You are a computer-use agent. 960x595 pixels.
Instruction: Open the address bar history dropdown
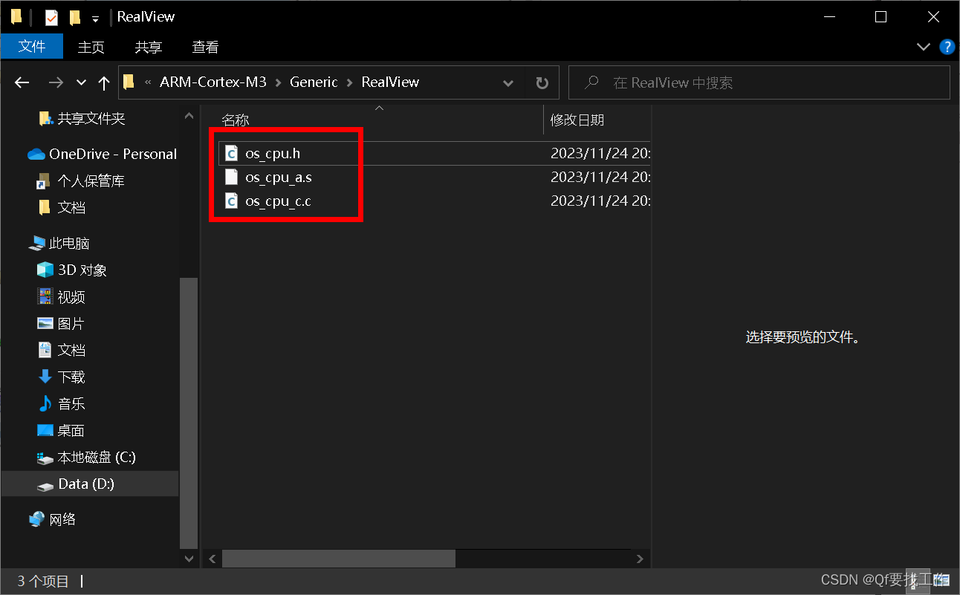[508, 82]
